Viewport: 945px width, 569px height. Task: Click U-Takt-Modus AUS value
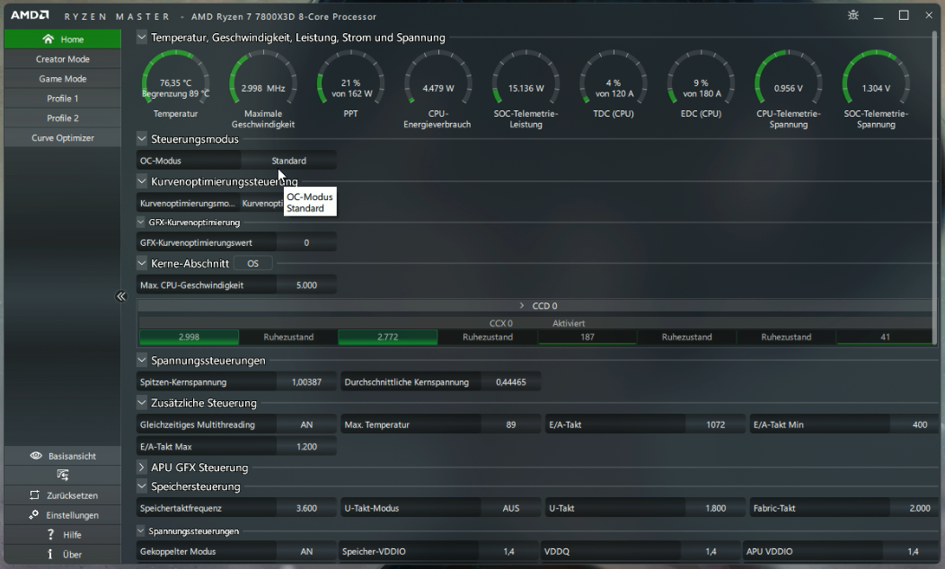[511, 508]
